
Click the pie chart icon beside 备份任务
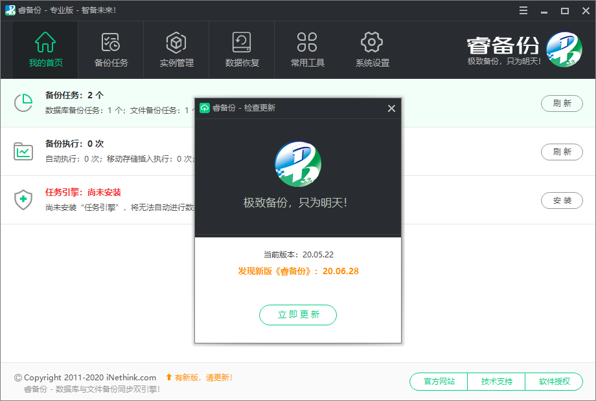23,103
